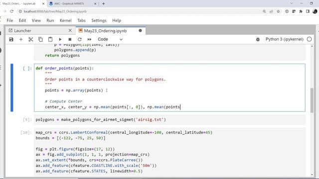Click the blue active cell collapser bar
The image size is (319, 179).
(12, 88)
